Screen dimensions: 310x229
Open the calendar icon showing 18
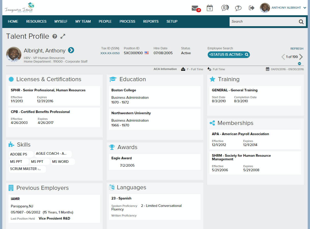(x=209, y=8)
